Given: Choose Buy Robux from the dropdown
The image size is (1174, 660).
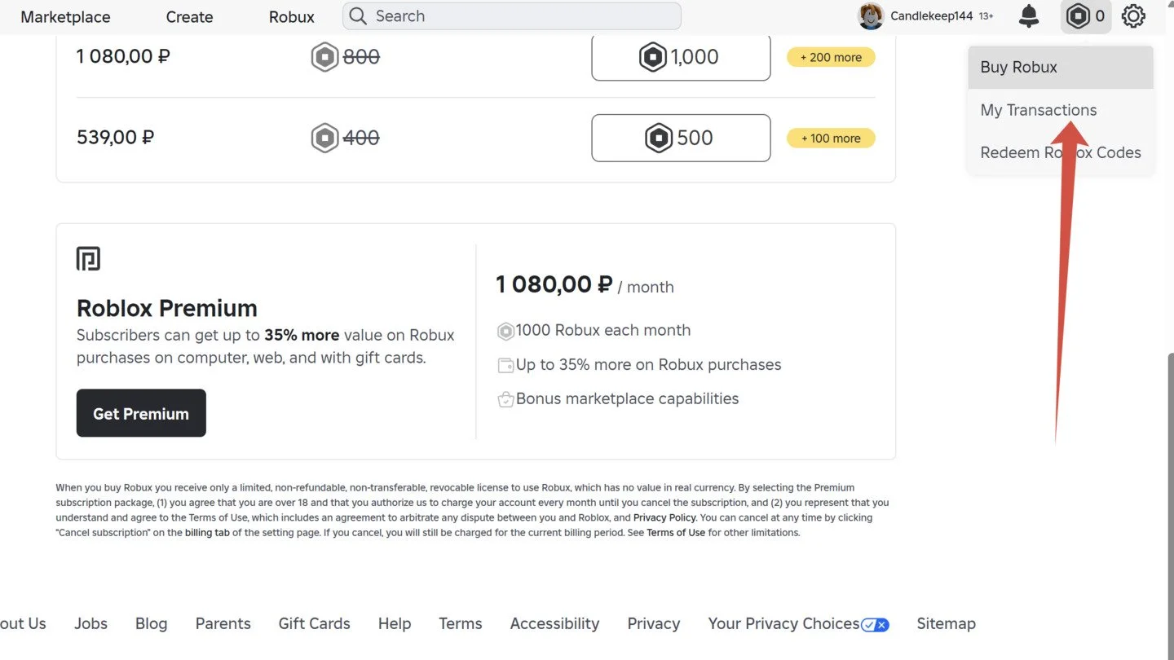Looking at the screenshot, I should click(x=1061, y=68).
